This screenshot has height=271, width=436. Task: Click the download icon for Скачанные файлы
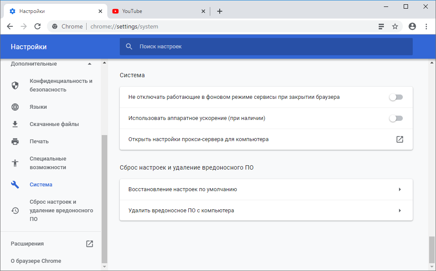(15, 124)
